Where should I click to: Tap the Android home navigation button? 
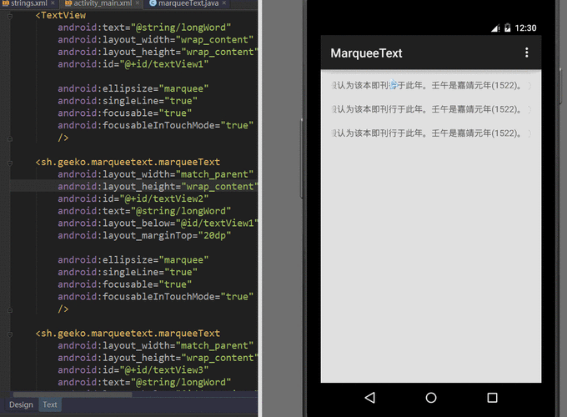click(431, 398)
